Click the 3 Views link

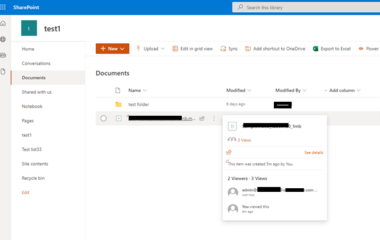coord(244,140)
